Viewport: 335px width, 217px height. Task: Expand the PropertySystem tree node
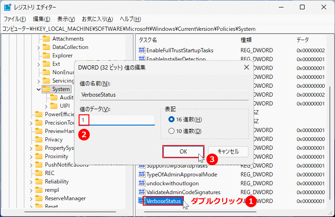point(31,148)
